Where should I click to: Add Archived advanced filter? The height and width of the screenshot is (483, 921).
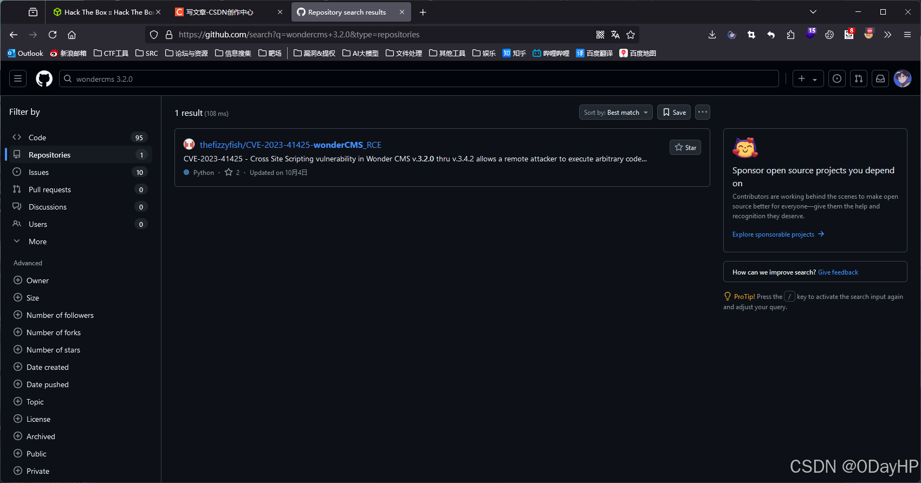34,436
